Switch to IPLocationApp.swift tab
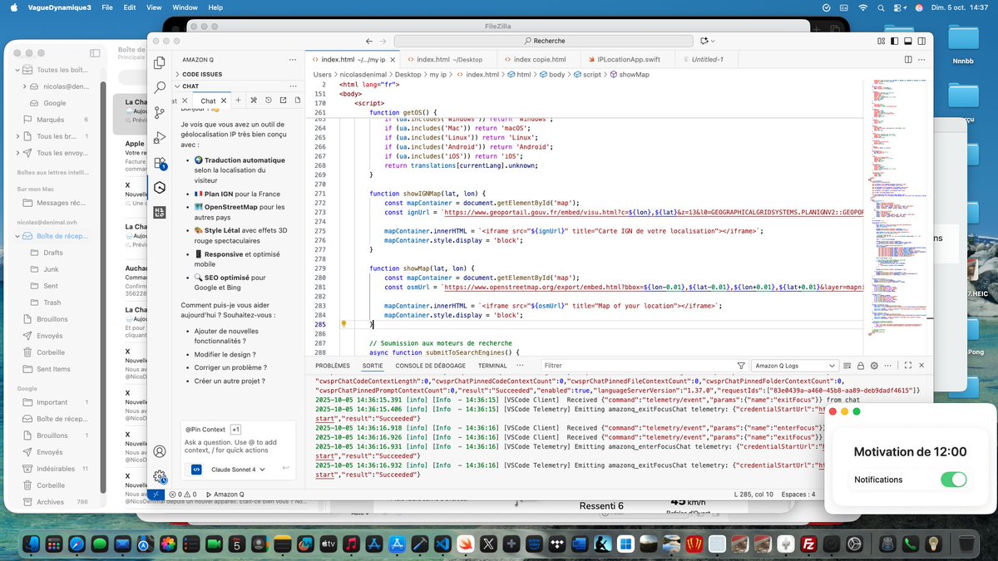998x561 pixels. pos(627,60)
